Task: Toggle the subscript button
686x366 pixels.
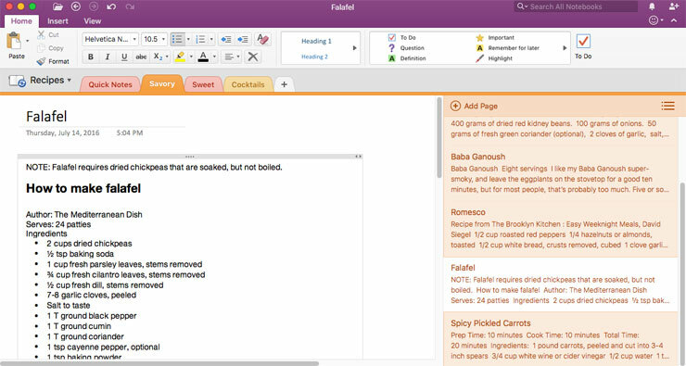Action: pyautogui.click(x=157, y=57)
